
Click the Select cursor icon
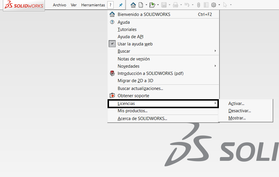(x=225, y=5)
